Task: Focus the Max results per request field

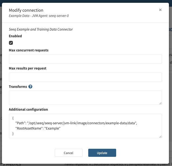Action: [x=85, y=77]
